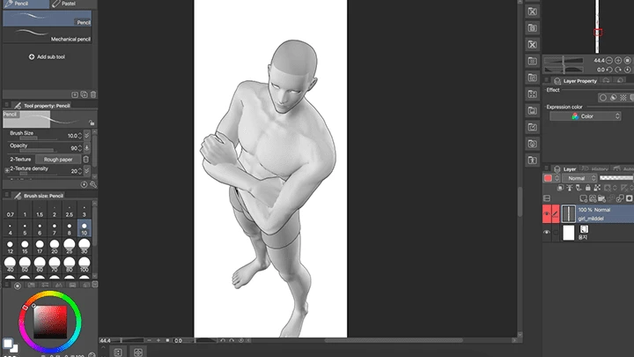Delete sub tool with the trash icon
The image size is (634, 357).
[93, 94]
